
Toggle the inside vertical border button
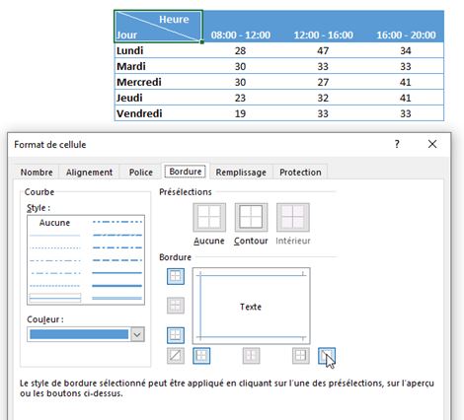[251, 356]
